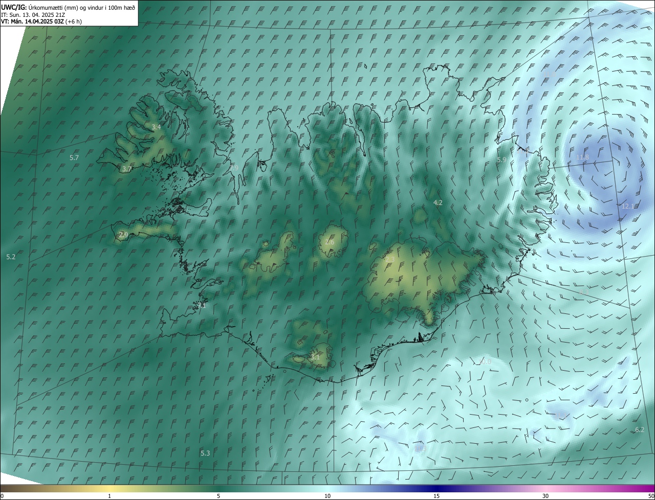655x500 pixels.
Task: Click the 5.3 value over the southern sea
Action: (x=205, y=453)
